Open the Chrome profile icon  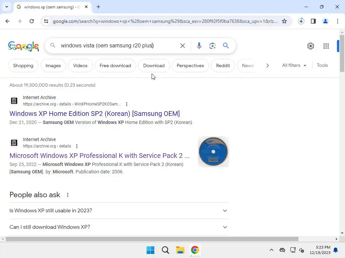325,21
